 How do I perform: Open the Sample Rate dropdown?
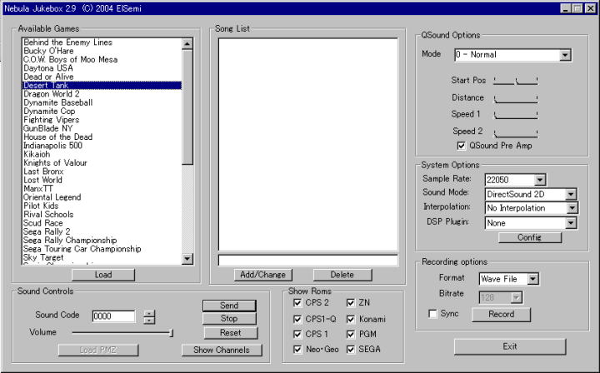539,179
